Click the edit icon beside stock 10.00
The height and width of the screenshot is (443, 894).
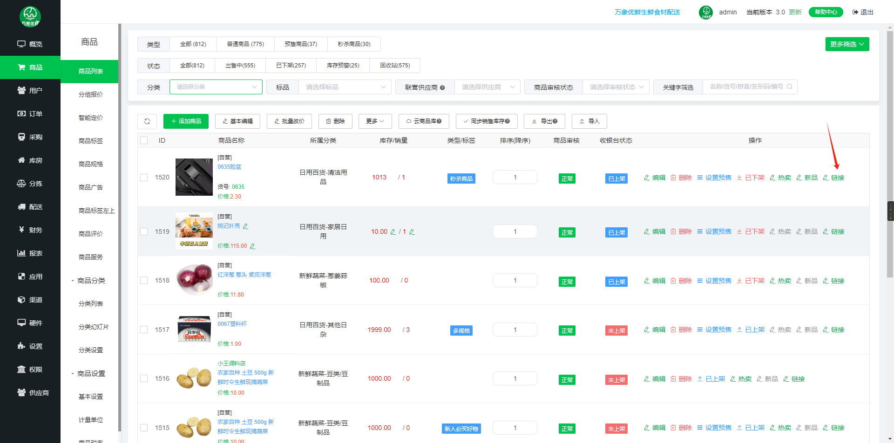393,232
